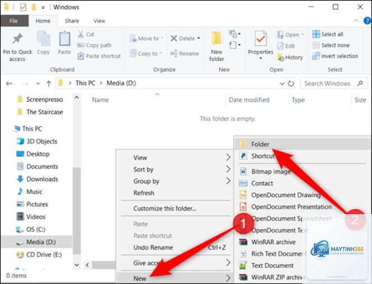The width and height of the screenshot is (372, 284).
Task: Open The Staircase folder
Action: click(40, 112)
